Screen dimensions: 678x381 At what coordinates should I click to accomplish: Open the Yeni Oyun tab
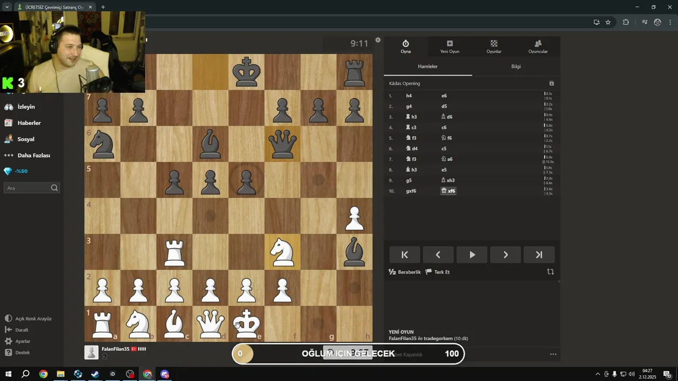click(450, 47)
